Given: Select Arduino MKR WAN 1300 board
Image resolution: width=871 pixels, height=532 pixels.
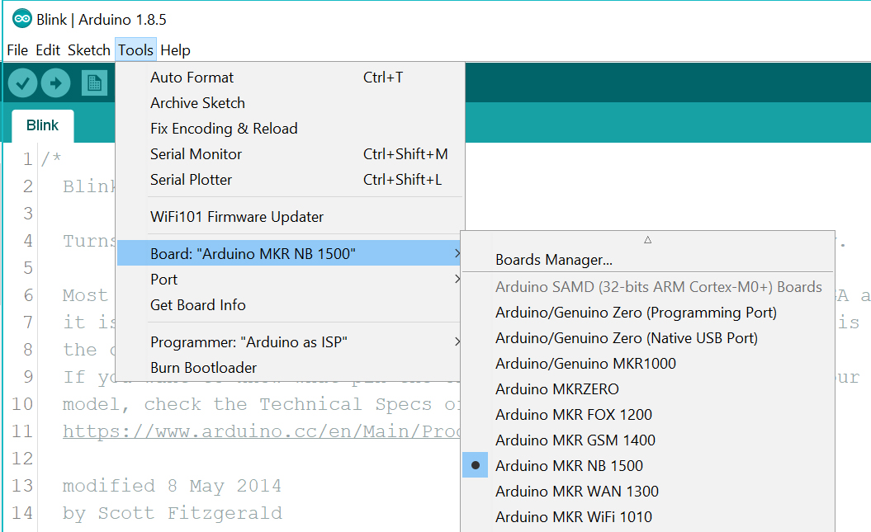Looking at the screenshot, I should point(648,491).
